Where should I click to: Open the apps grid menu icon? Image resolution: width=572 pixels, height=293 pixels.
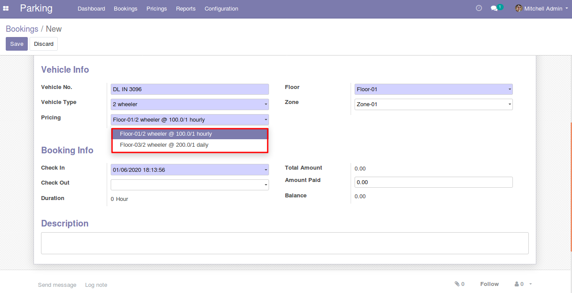(6, 8)
